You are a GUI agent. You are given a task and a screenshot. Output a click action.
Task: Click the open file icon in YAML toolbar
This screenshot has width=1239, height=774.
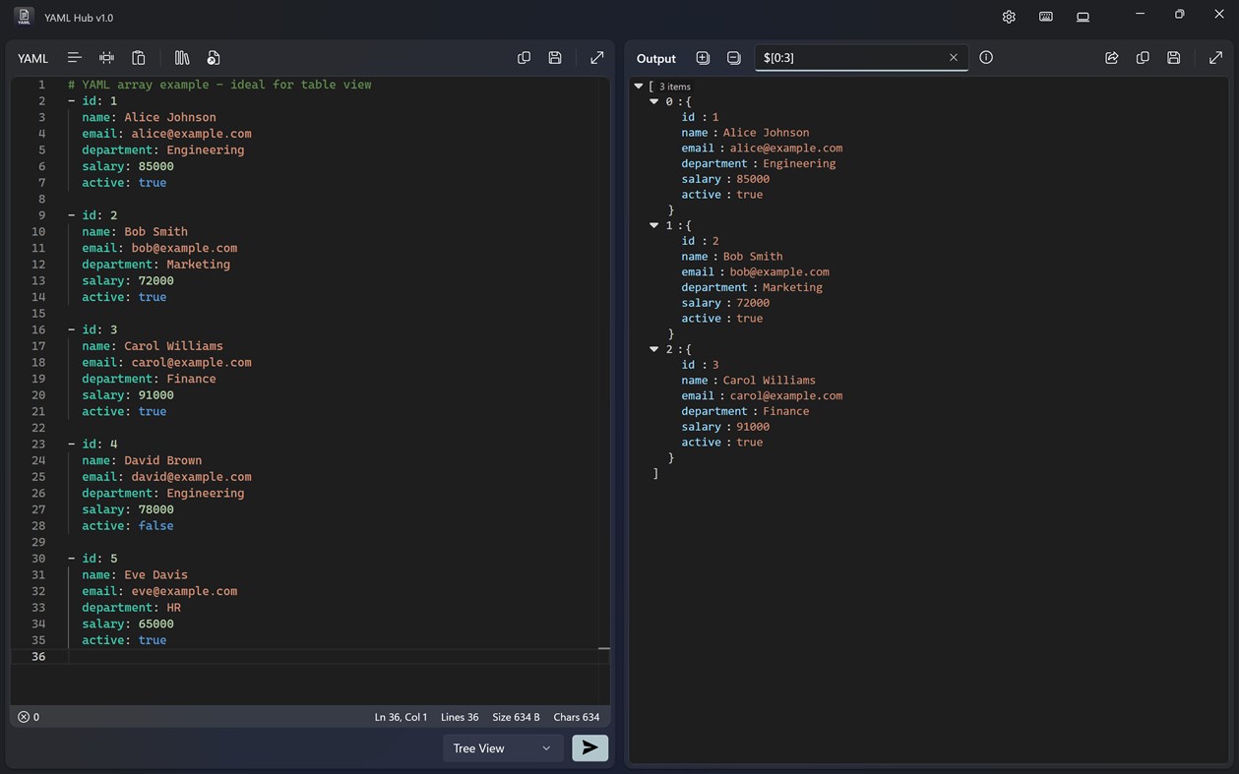(x=214, y=58)
